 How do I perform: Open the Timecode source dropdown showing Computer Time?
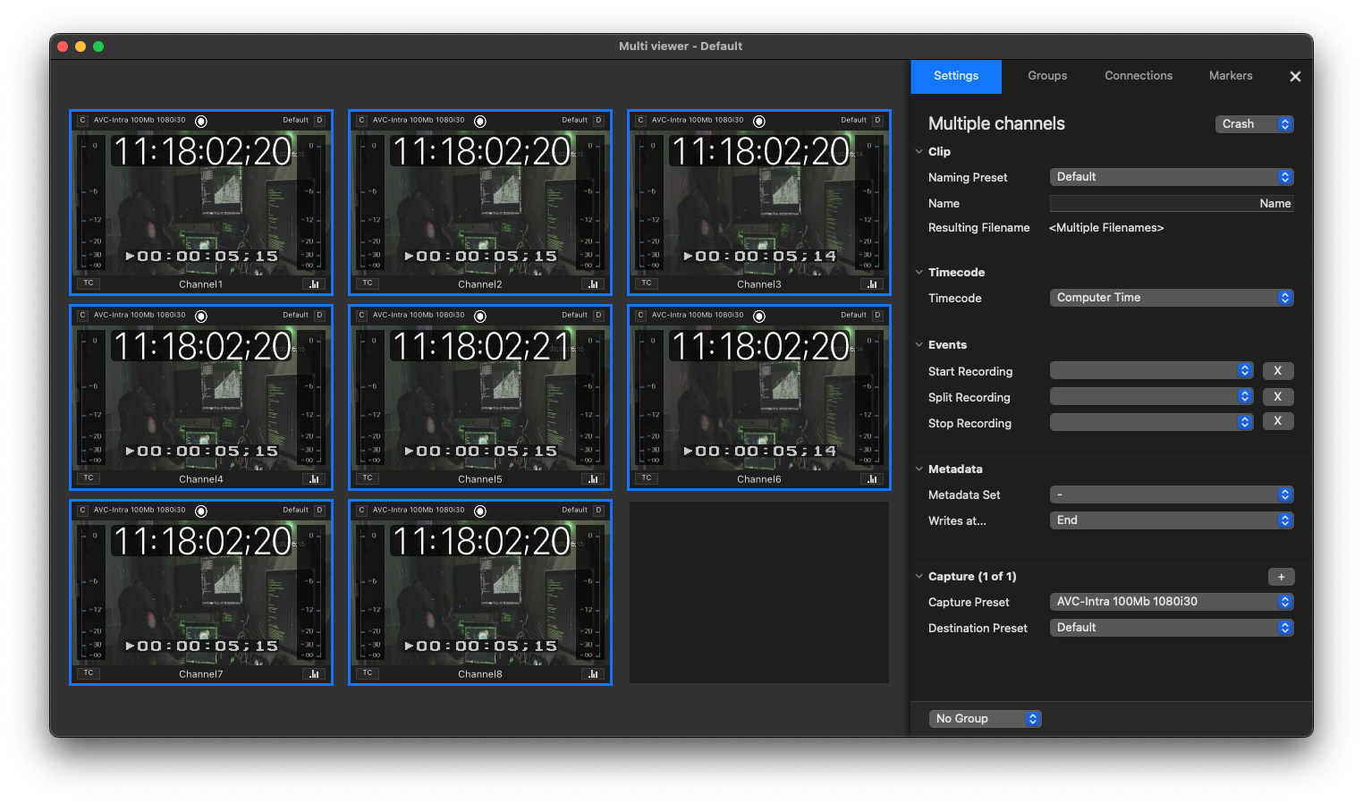pos(1172,298)
